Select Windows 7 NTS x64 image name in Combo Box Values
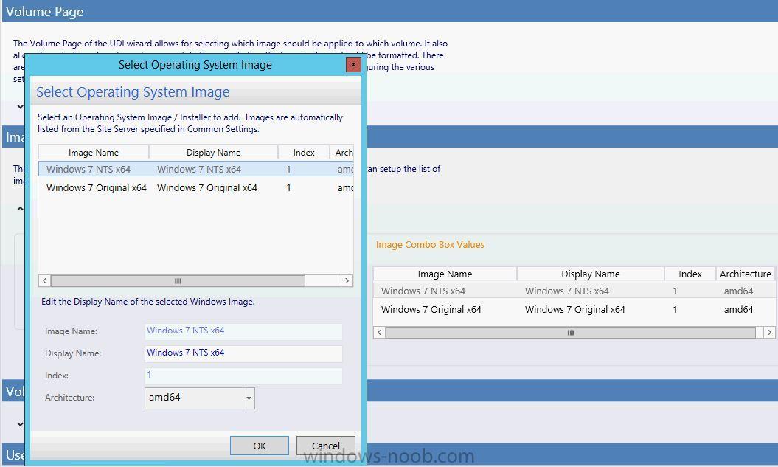 pos(423,291)
